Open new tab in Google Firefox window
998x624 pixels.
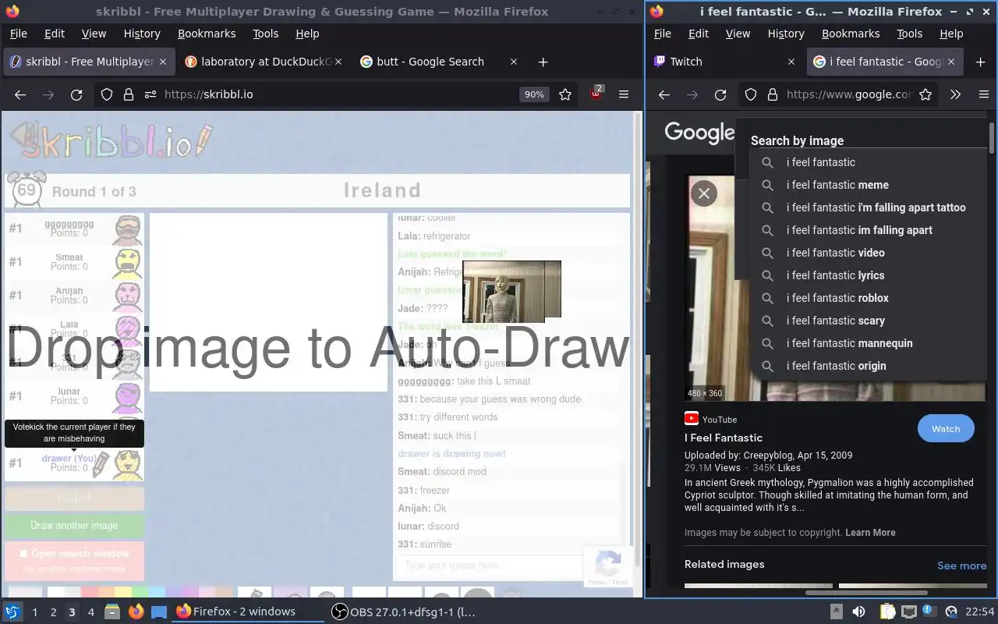point(980,62)
